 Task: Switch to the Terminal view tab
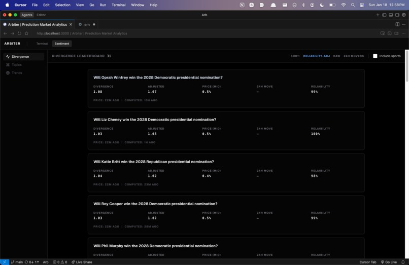click(42, 44)
